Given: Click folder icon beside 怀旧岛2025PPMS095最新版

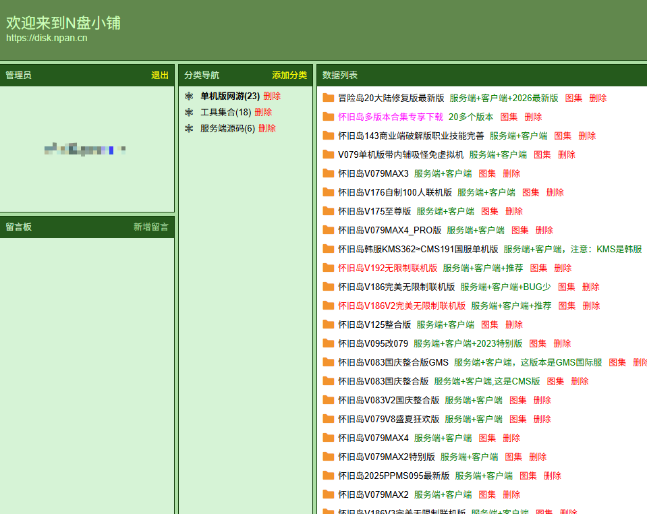Looking at the screenshot, I should (x=329, y=476).
